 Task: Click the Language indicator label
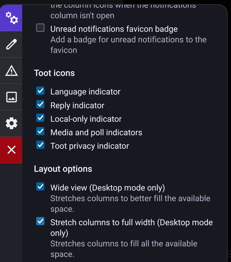point(85,92)
